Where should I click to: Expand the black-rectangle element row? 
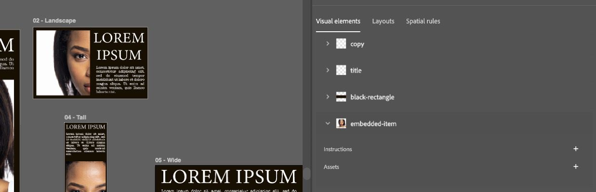[328, 97]
